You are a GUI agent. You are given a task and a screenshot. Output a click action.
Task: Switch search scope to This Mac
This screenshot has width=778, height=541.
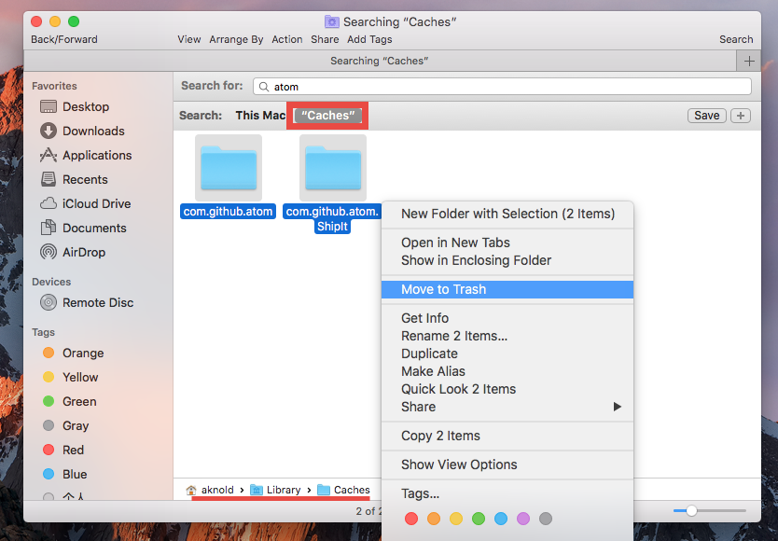click(x=260, y=115)
